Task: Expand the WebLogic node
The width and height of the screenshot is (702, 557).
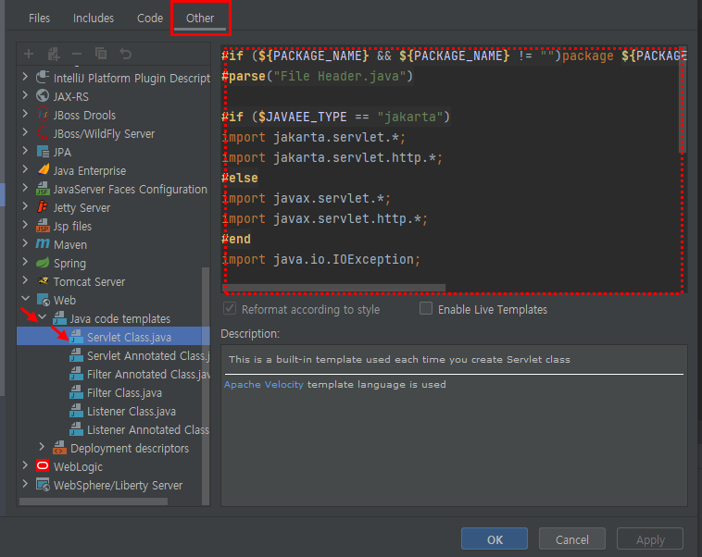Action: point(25,465)
